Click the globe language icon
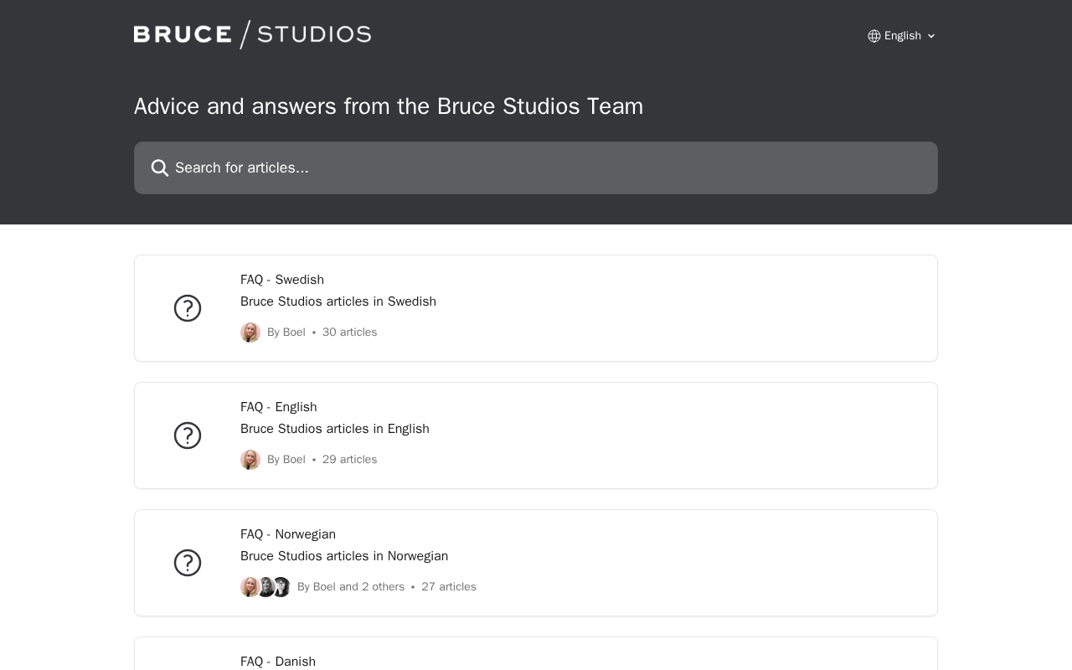Viewport: 1072px width, 670px height. pos(874,36)
